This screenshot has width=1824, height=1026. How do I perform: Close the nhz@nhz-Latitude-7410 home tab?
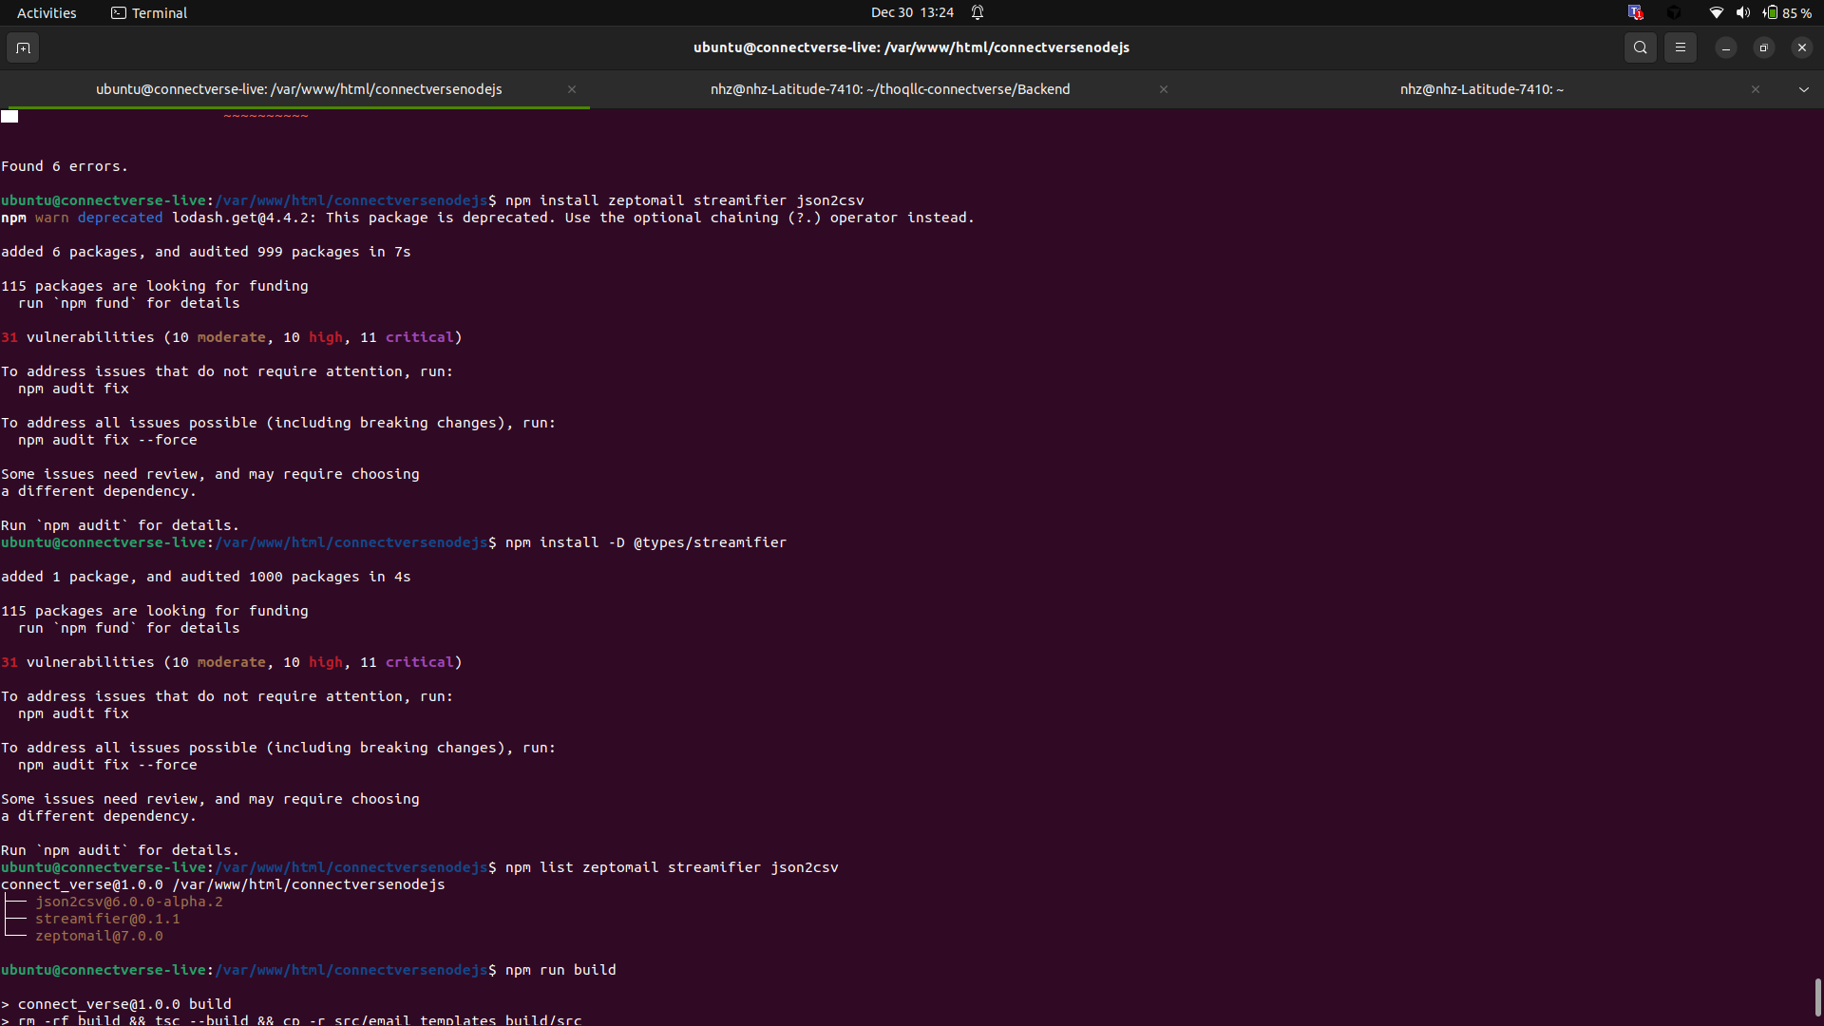[x=1755, y=89]
